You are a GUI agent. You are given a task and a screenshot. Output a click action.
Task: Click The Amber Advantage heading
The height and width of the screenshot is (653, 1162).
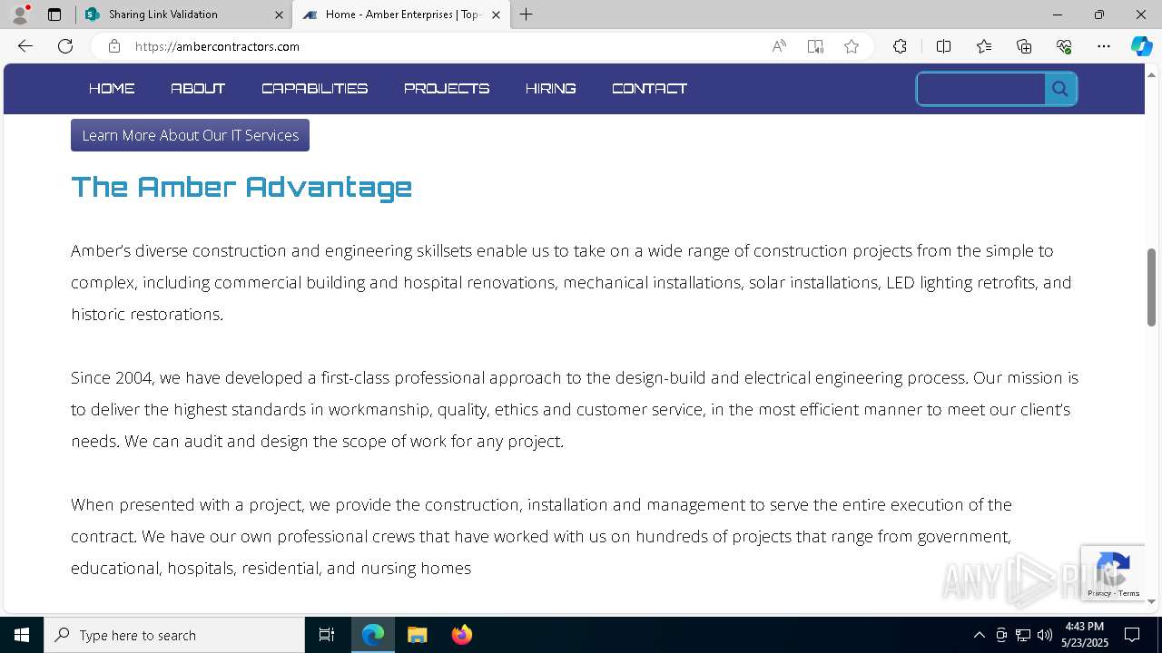coord(241,188)
